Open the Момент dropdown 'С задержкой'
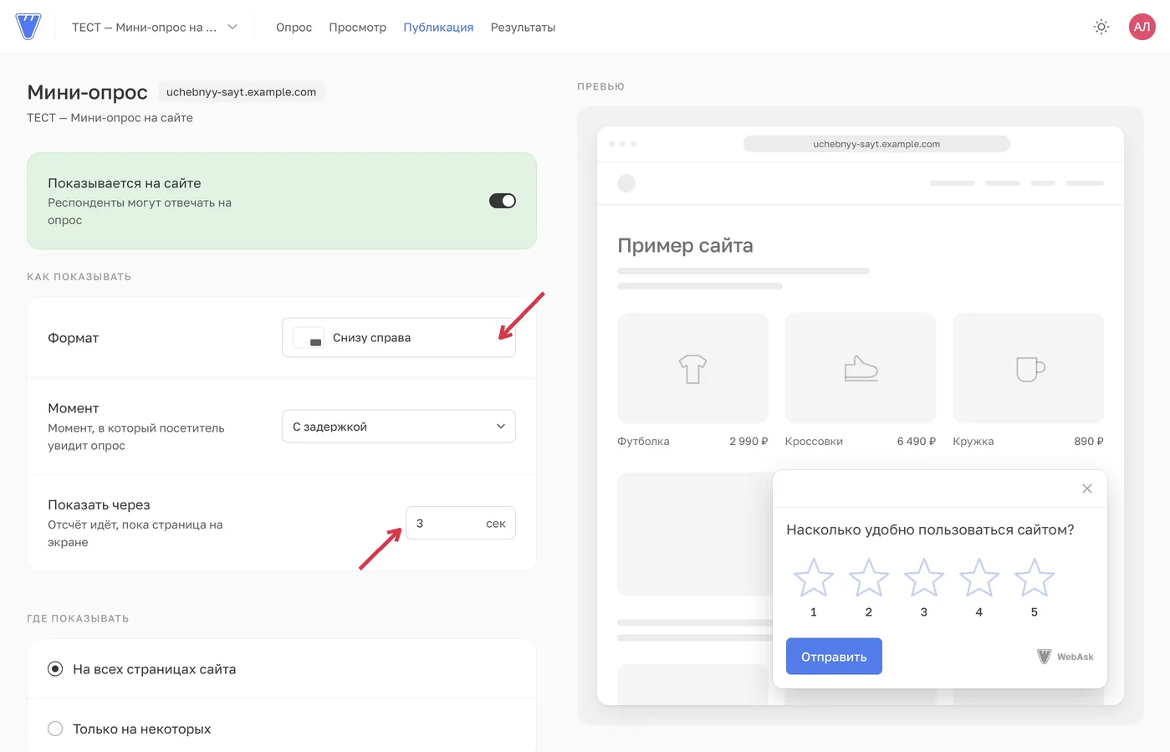The image size is (1170, 752). (x=399, y=427)
